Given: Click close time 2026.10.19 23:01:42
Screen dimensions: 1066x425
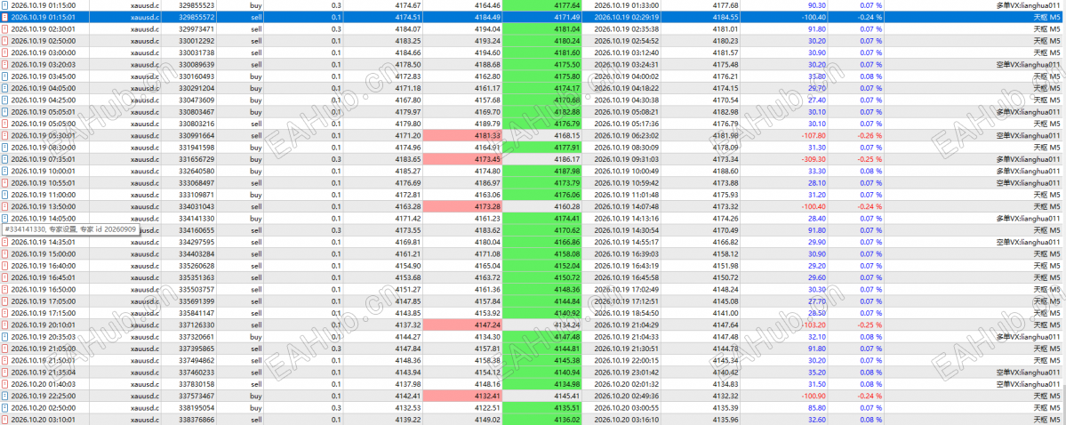Looking at the screenshot, I should coord(629,372).
